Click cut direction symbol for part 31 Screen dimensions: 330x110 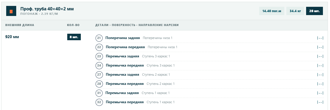[x=320, y=93]
